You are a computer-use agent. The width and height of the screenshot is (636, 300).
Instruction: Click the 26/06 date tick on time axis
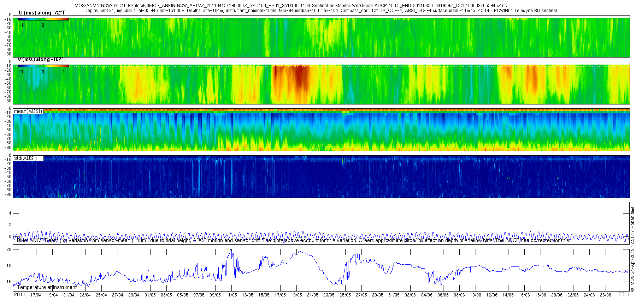coord(605,295)
